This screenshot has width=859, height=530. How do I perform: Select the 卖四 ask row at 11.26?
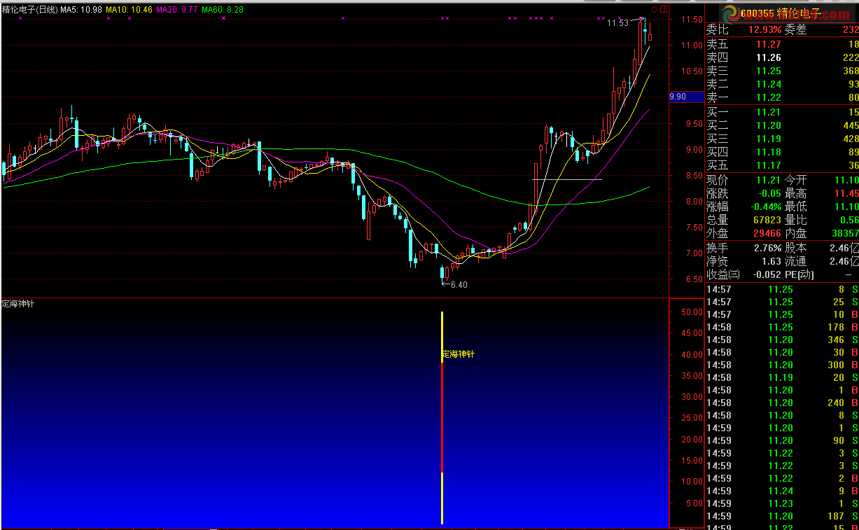pos(782,58)
